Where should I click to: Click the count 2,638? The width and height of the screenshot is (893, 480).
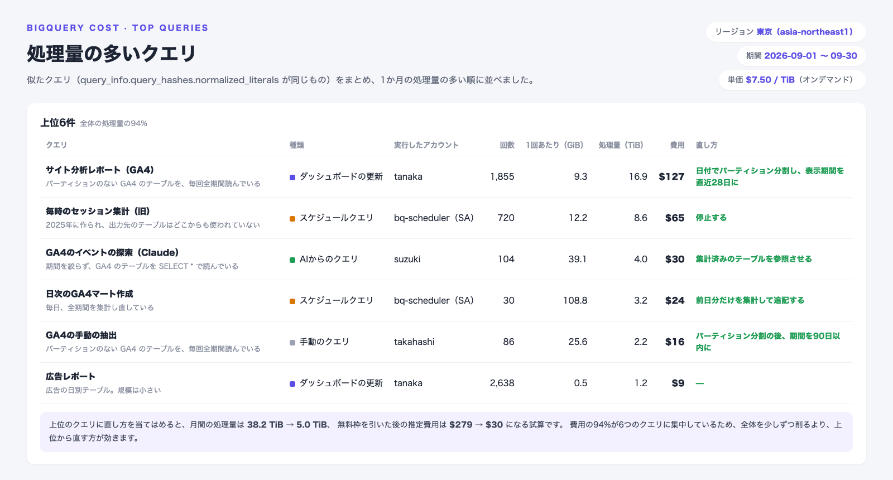tap(502, 383)
